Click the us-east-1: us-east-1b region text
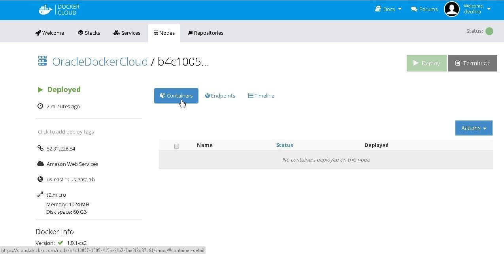Viewport: 504px width, 254px height. (71, 179)
